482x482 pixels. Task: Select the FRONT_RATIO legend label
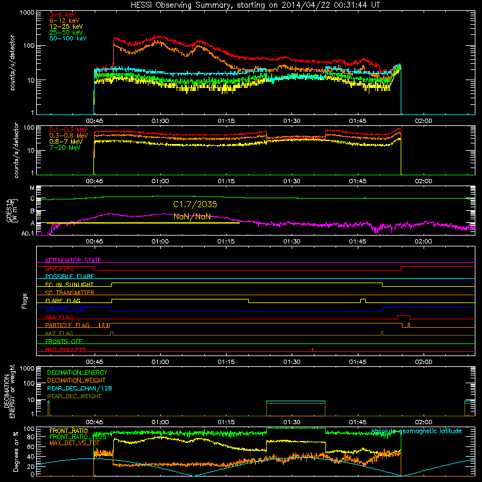point(69,431)
